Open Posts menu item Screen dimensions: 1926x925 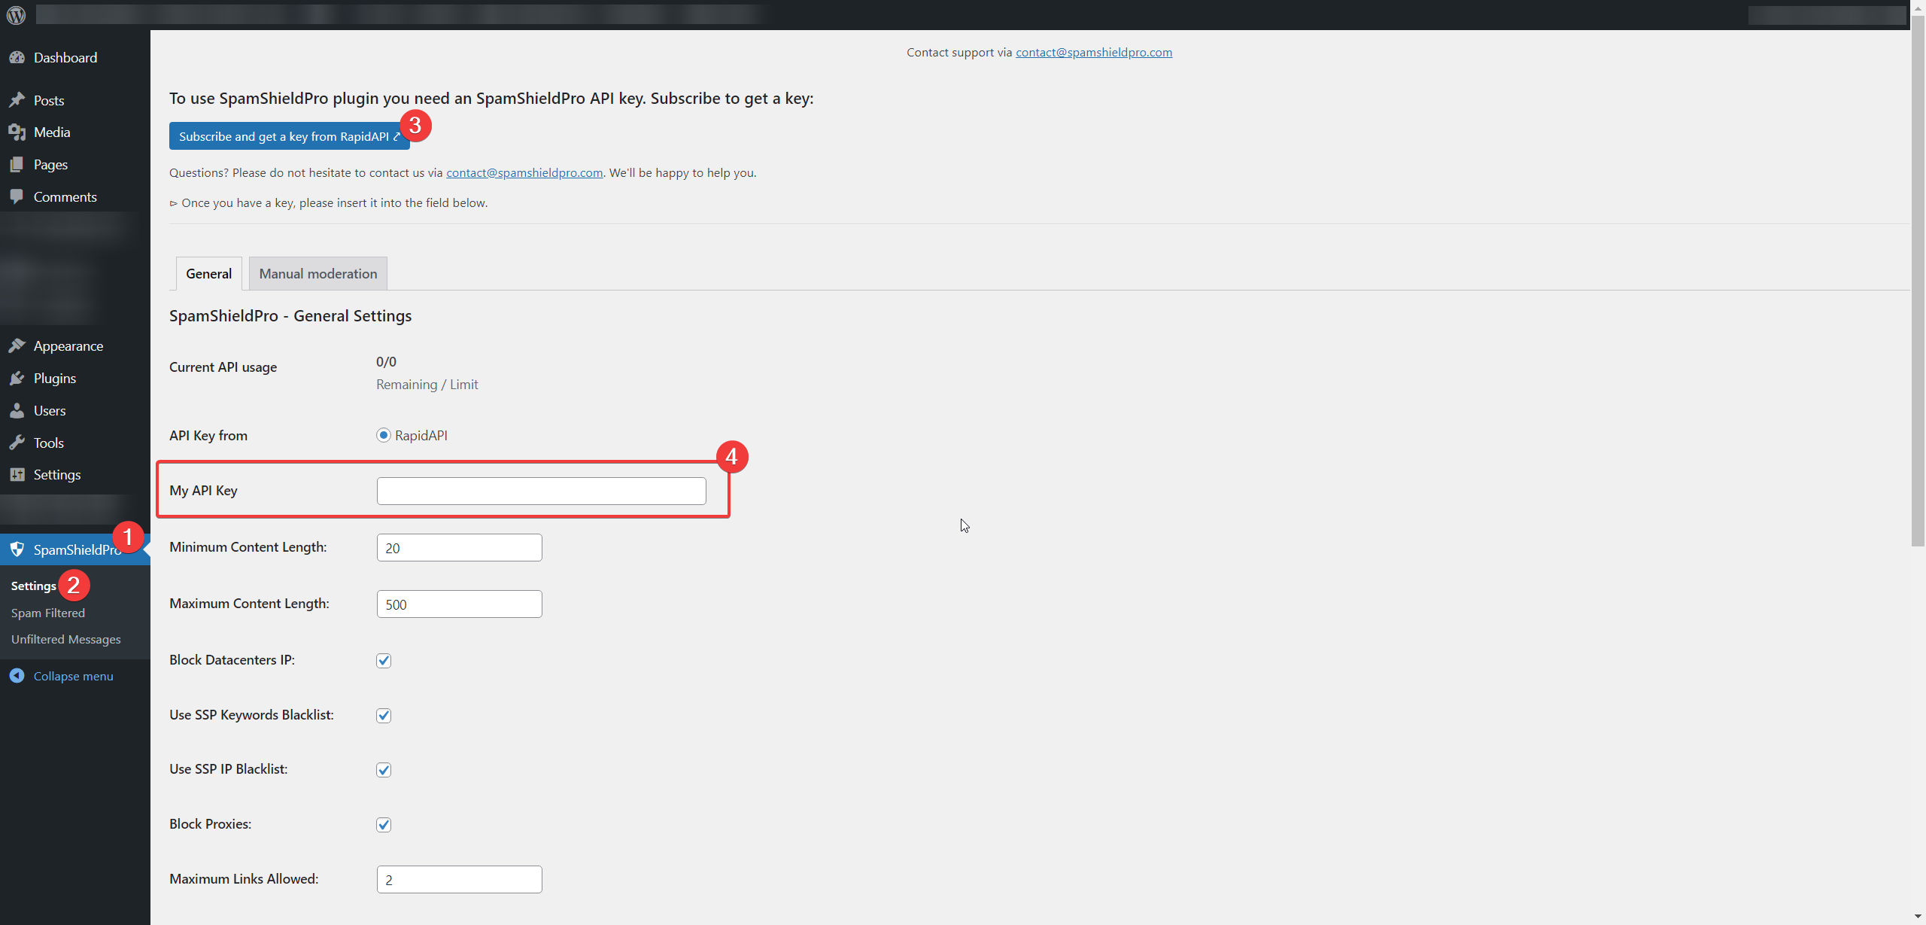coord(75,100)
